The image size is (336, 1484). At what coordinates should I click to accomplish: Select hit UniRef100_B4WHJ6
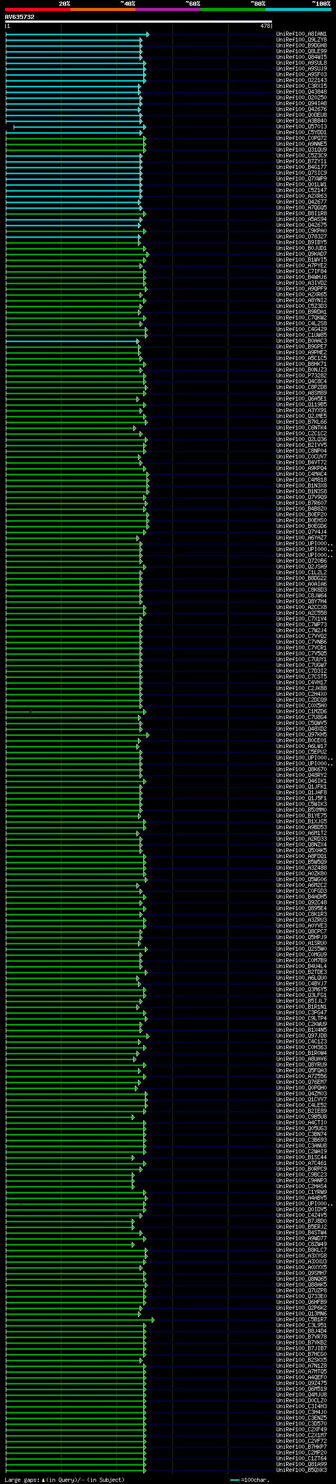[x=301, y=277]
